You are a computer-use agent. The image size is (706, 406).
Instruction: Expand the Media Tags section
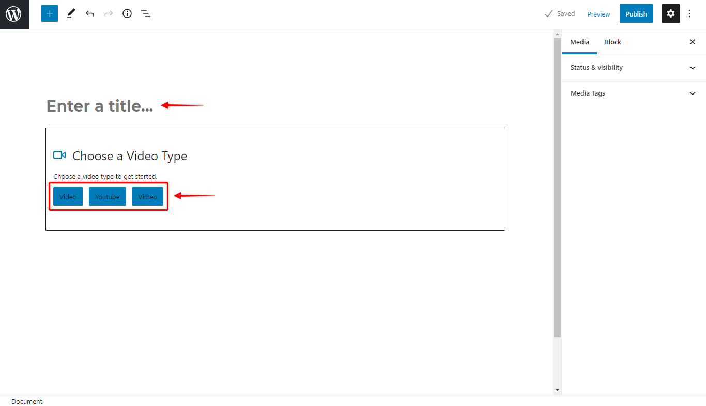pyautogui.click(x=634, y=93)
